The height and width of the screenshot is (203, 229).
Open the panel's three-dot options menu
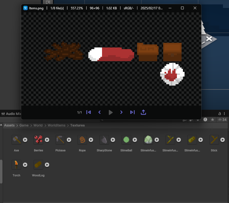[x=225, y=113]
